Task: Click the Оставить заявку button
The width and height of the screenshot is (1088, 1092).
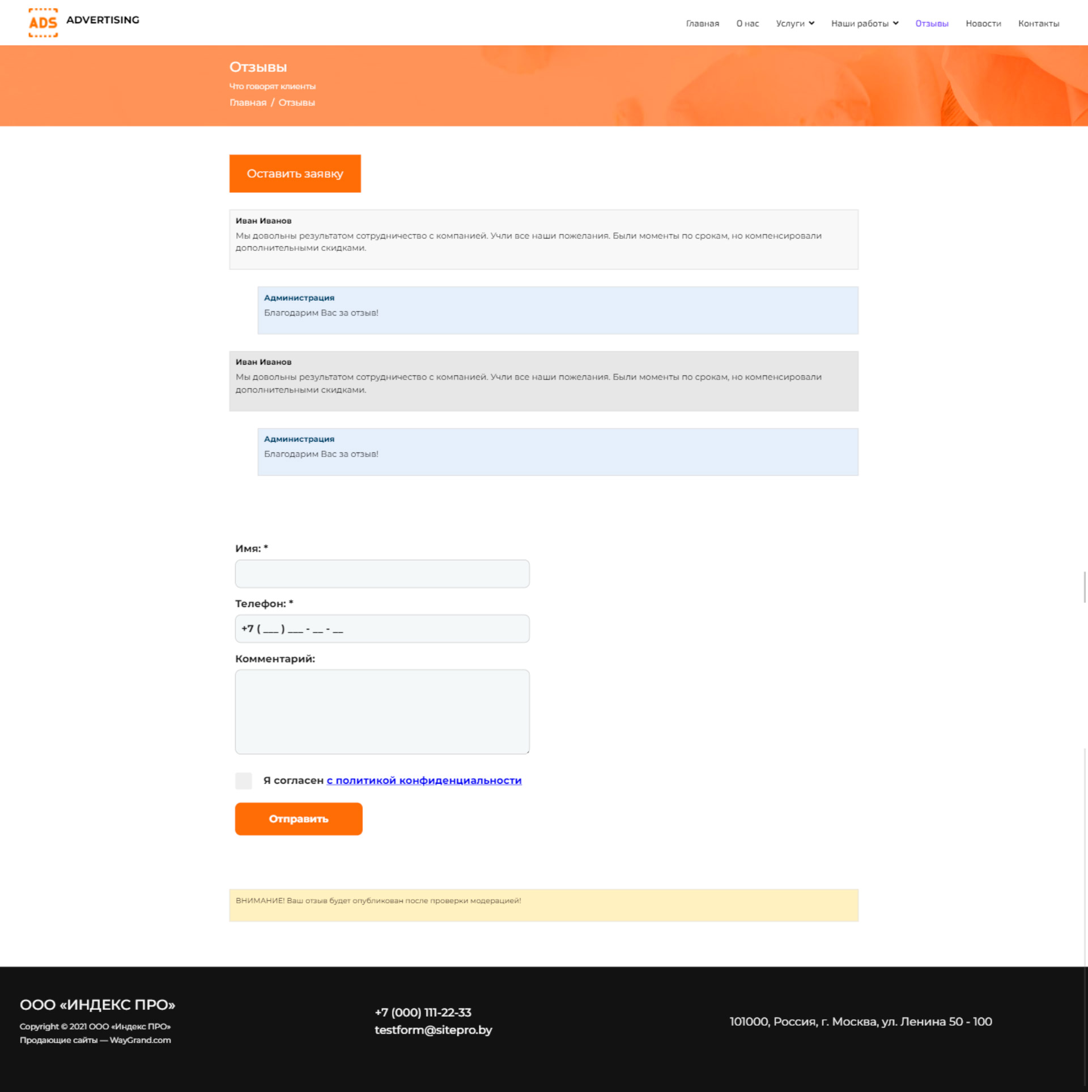Action: 295,173
